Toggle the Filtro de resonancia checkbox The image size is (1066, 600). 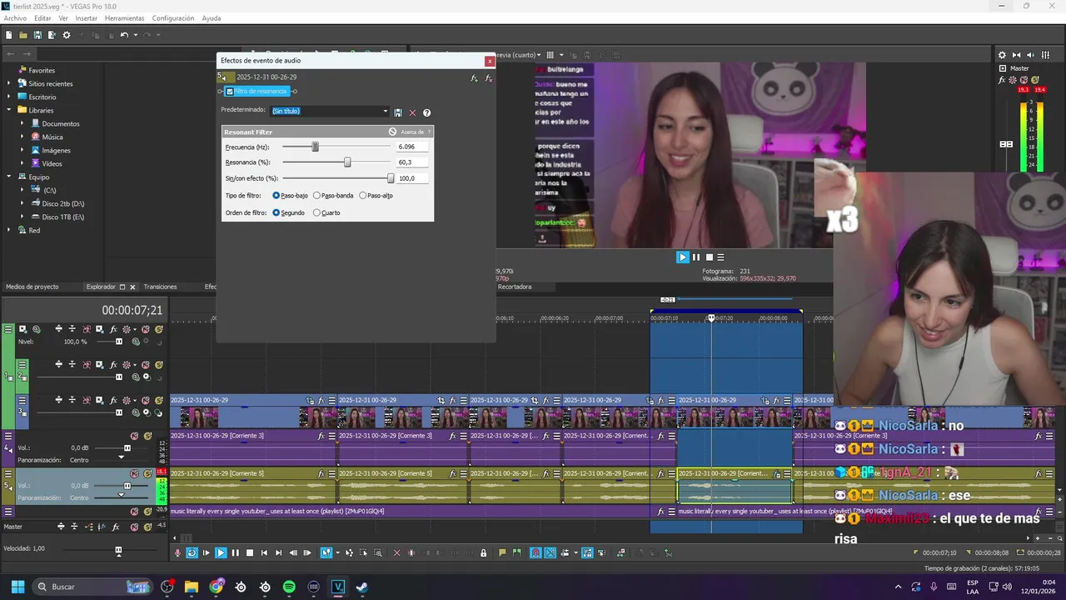point(230,92)
